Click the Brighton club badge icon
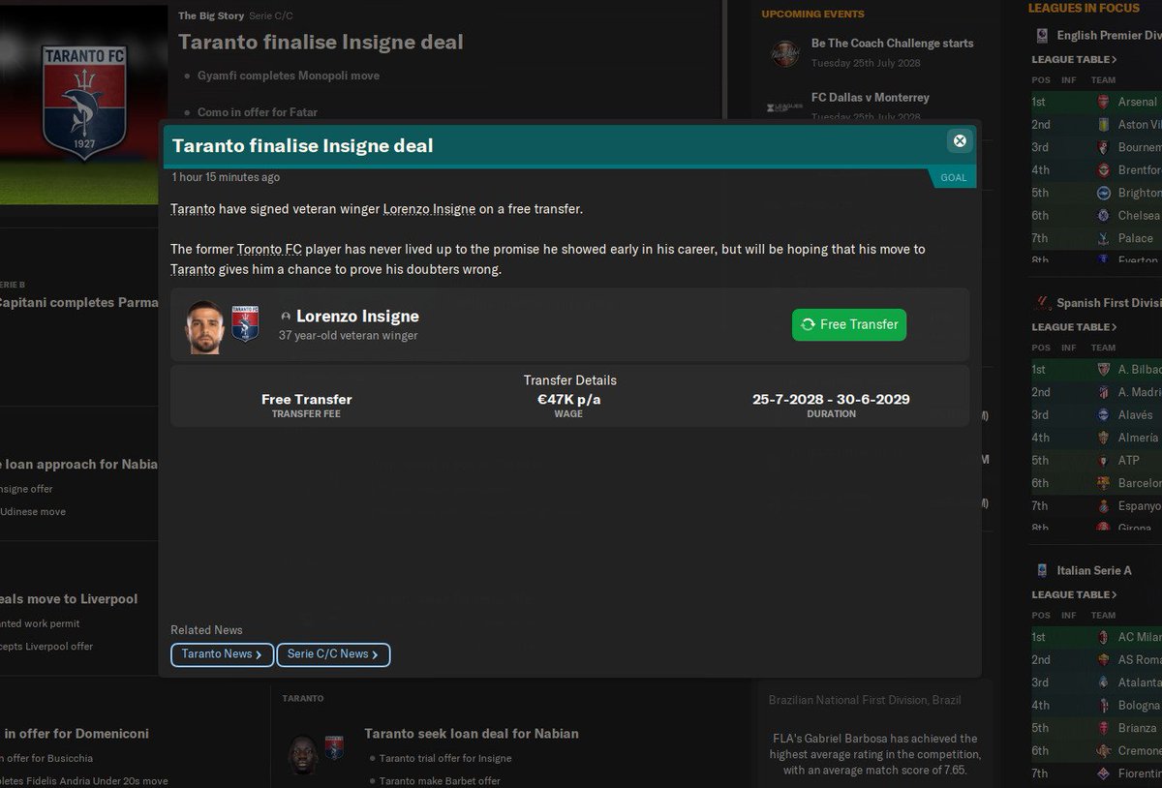 [x=1103, y=193]
